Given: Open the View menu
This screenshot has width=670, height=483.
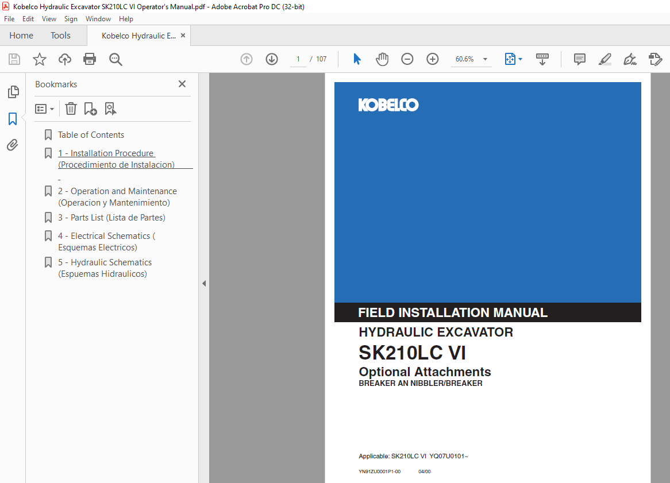Looking at the screenshot, I should click(x=49, y=19).
